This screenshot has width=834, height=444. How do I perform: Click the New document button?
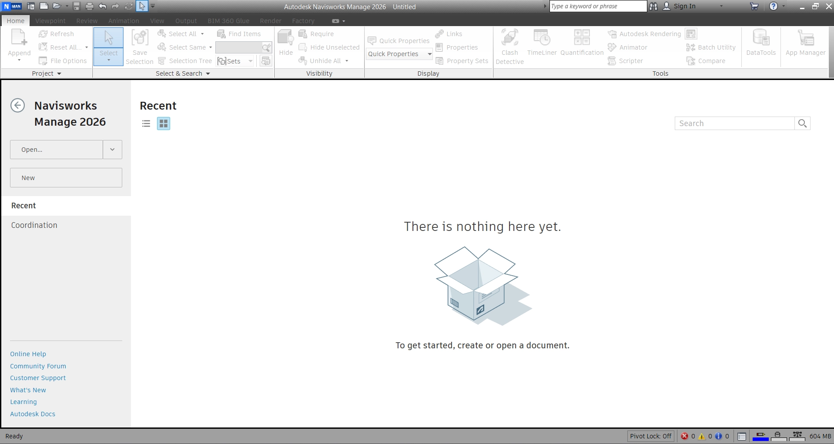[66, 178]
